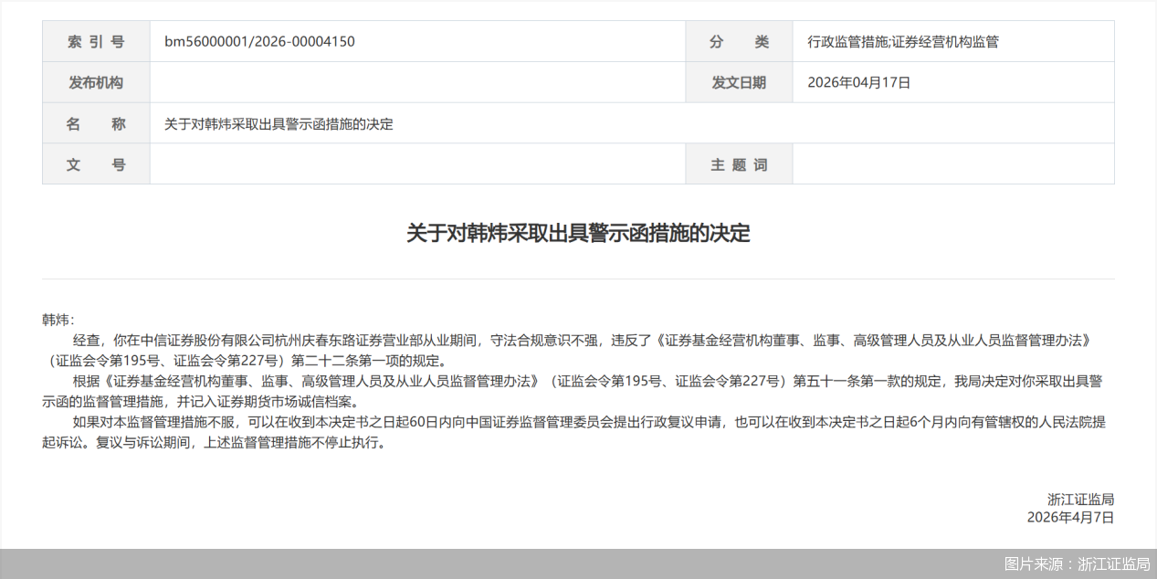Click the 主题词 field label
Screen dimensions: 1157x579
[739, 163]
